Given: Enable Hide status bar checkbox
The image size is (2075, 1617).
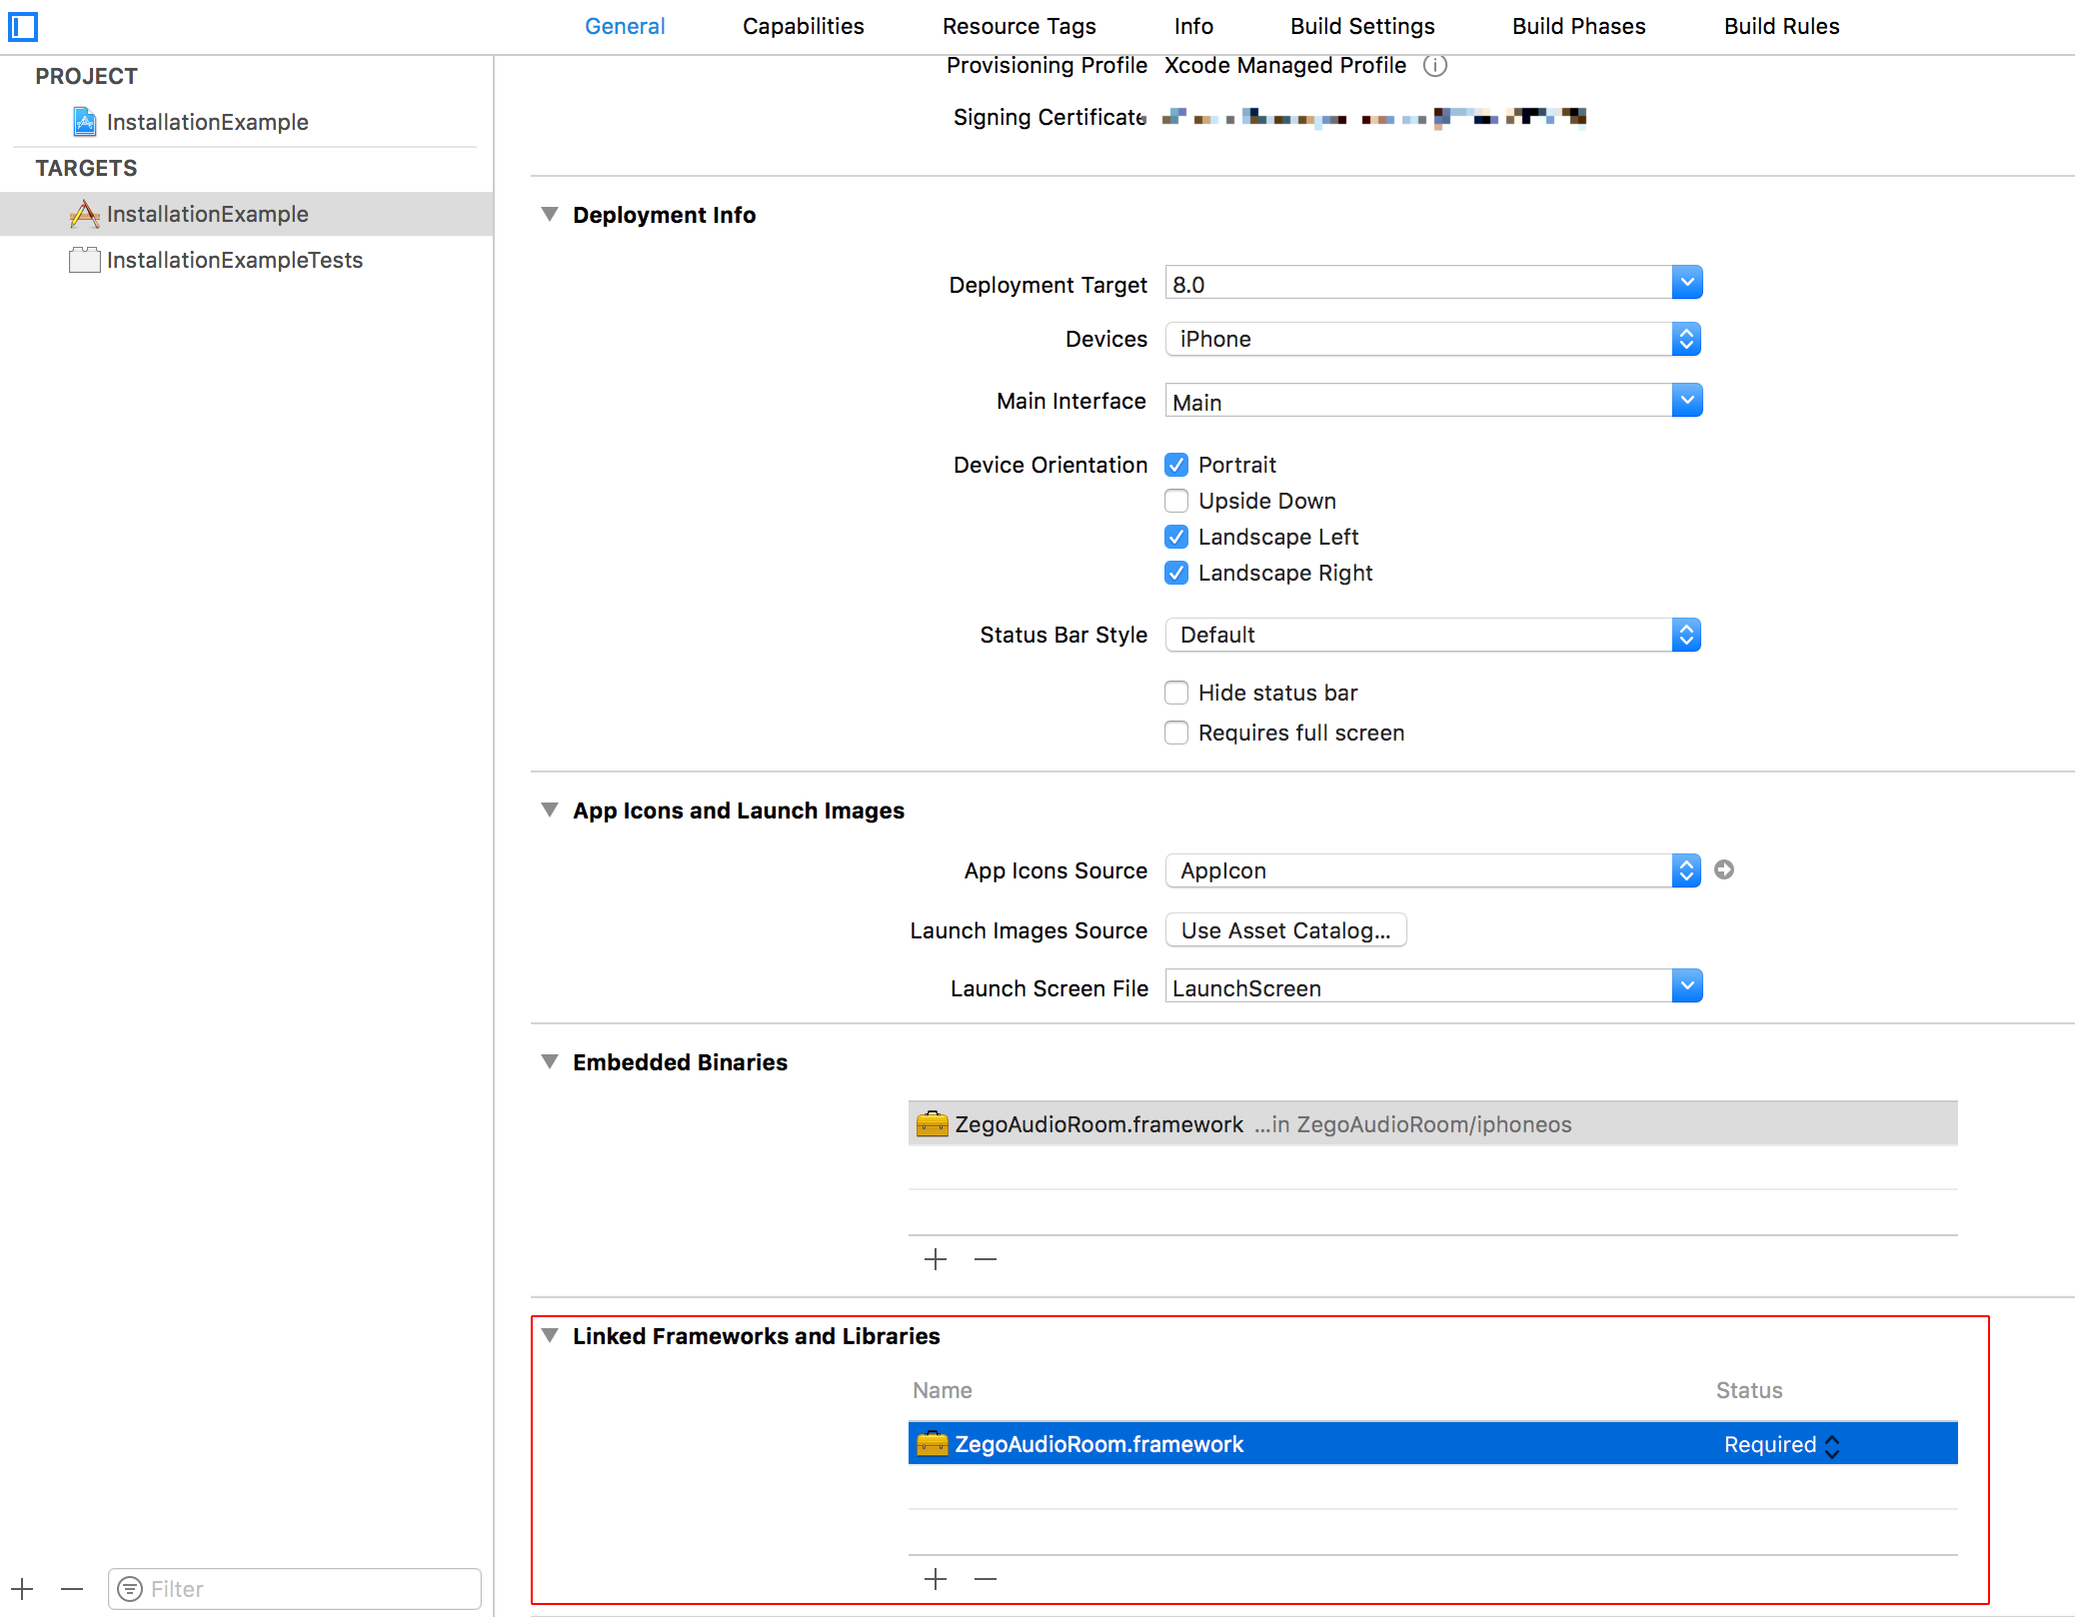Looking at the screenshot, I should pos(1176,693).
